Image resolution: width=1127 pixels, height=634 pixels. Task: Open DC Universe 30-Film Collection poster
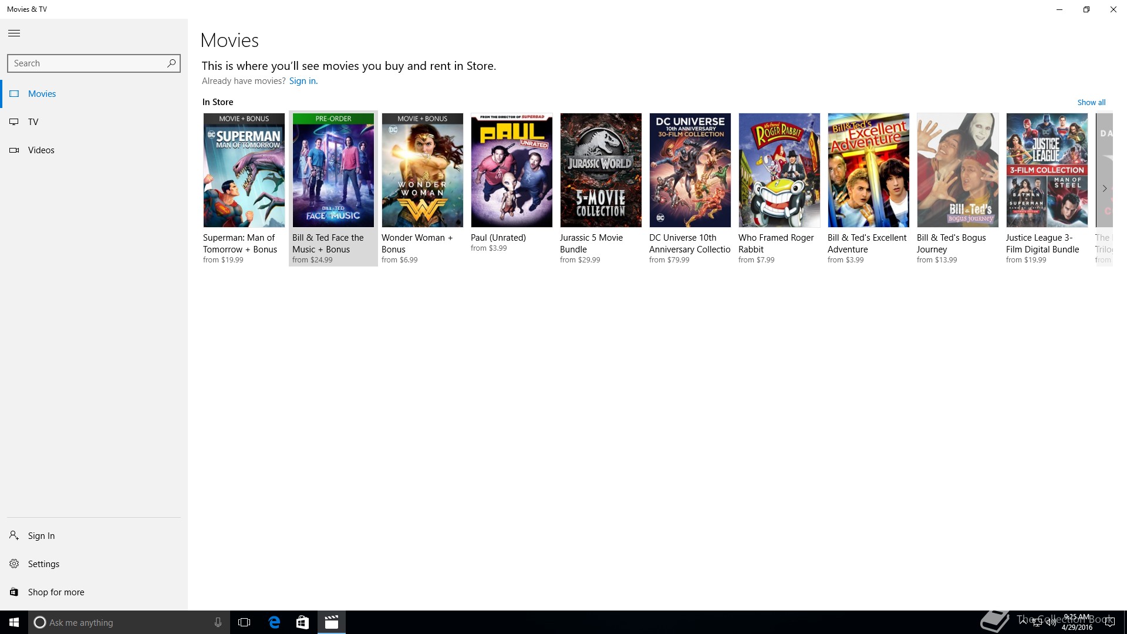[x=690, y=170]
